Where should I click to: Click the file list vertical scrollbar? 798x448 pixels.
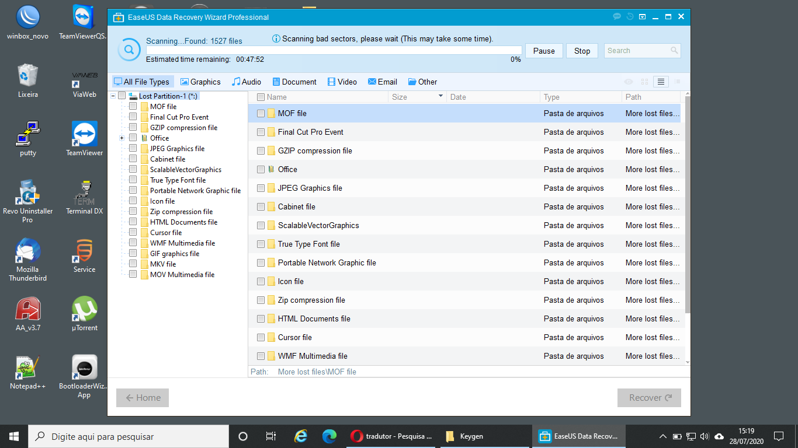(x=687, y=204)
